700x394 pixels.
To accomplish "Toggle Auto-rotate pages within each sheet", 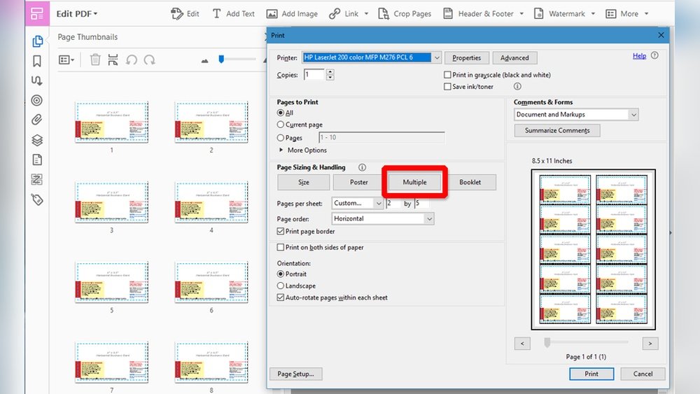I will point(281,297).
